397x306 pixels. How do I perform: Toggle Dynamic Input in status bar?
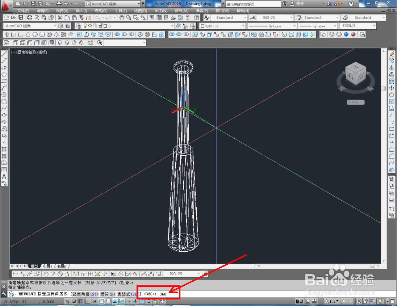click(x=129, y=301)
